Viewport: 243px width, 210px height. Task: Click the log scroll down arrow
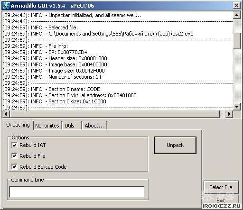click(237, 107)
